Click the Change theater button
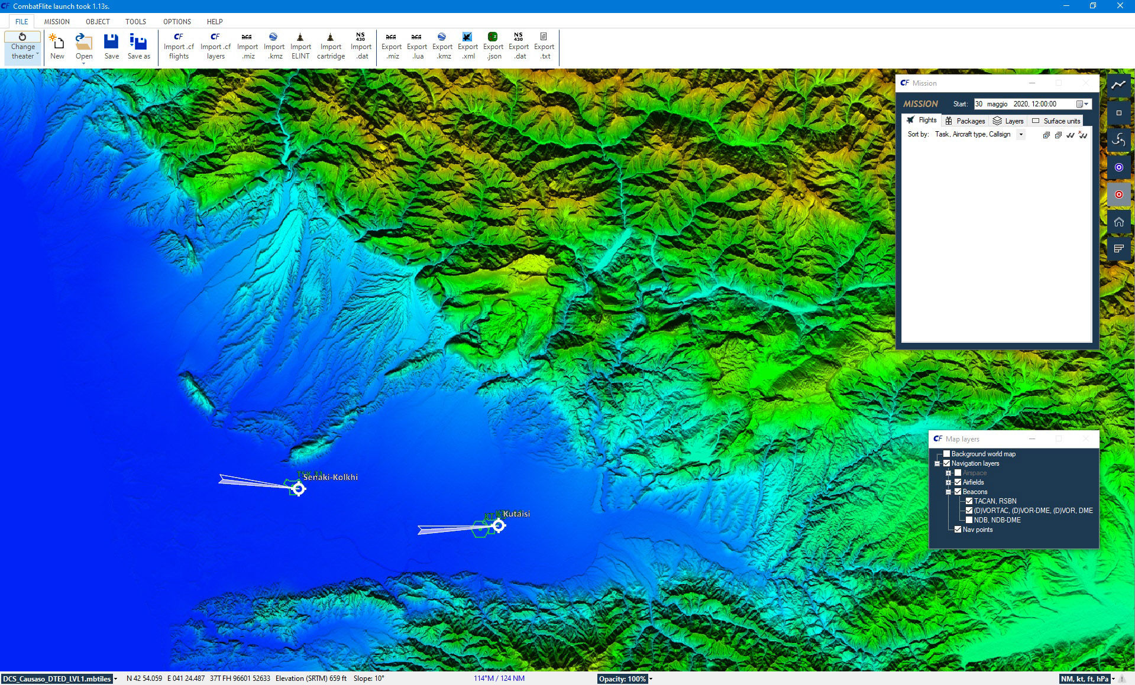1135x685 pixels. [x=22, y=46]
